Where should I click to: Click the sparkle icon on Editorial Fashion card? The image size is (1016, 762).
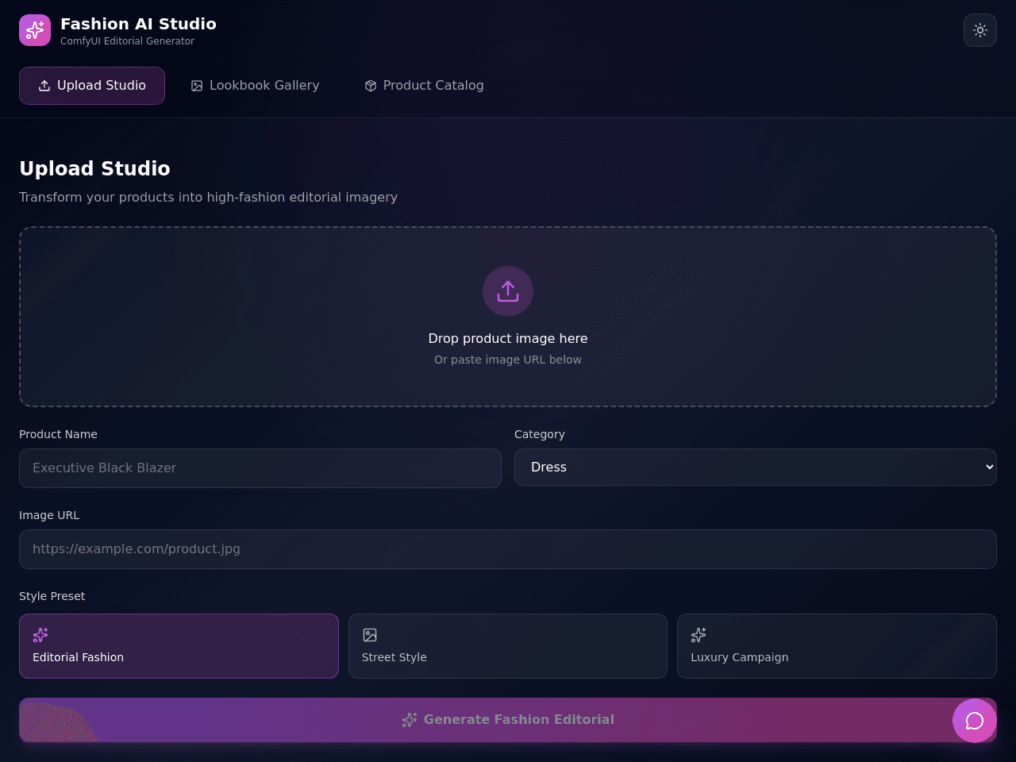click(40, 635)
